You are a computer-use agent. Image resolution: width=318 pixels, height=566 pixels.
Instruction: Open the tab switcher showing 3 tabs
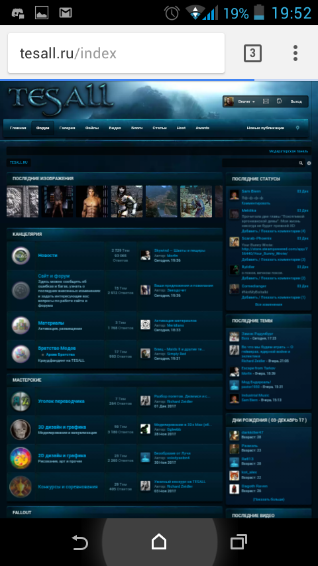[252, 54]
